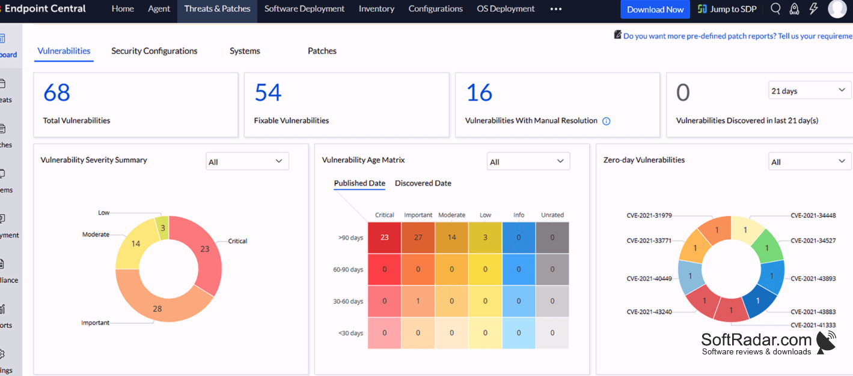
Task: Open the Threats icon in the sidebar
Action: (x=2, y=84)
